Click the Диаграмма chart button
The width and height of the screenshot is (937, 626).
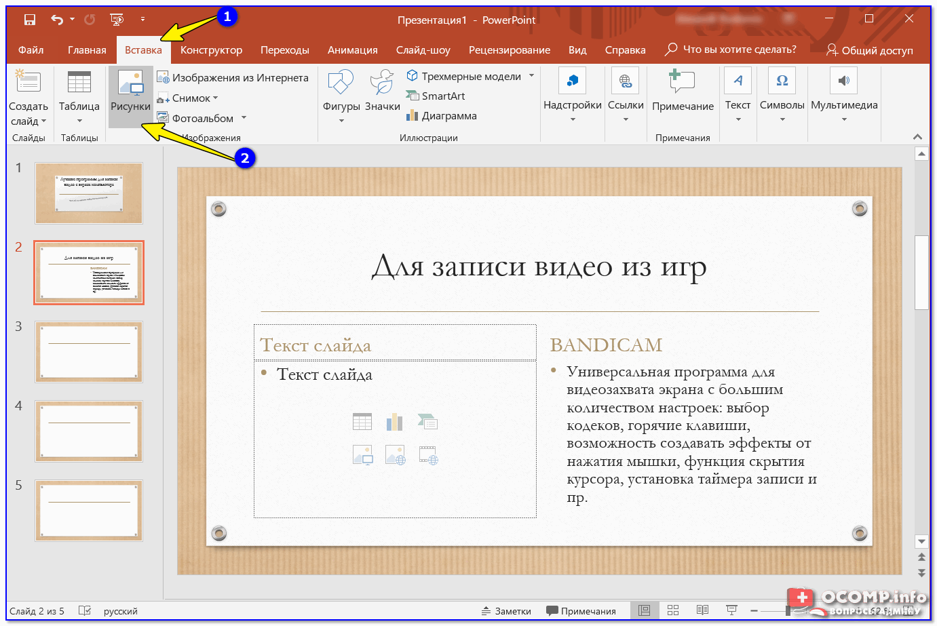[442, 115]
